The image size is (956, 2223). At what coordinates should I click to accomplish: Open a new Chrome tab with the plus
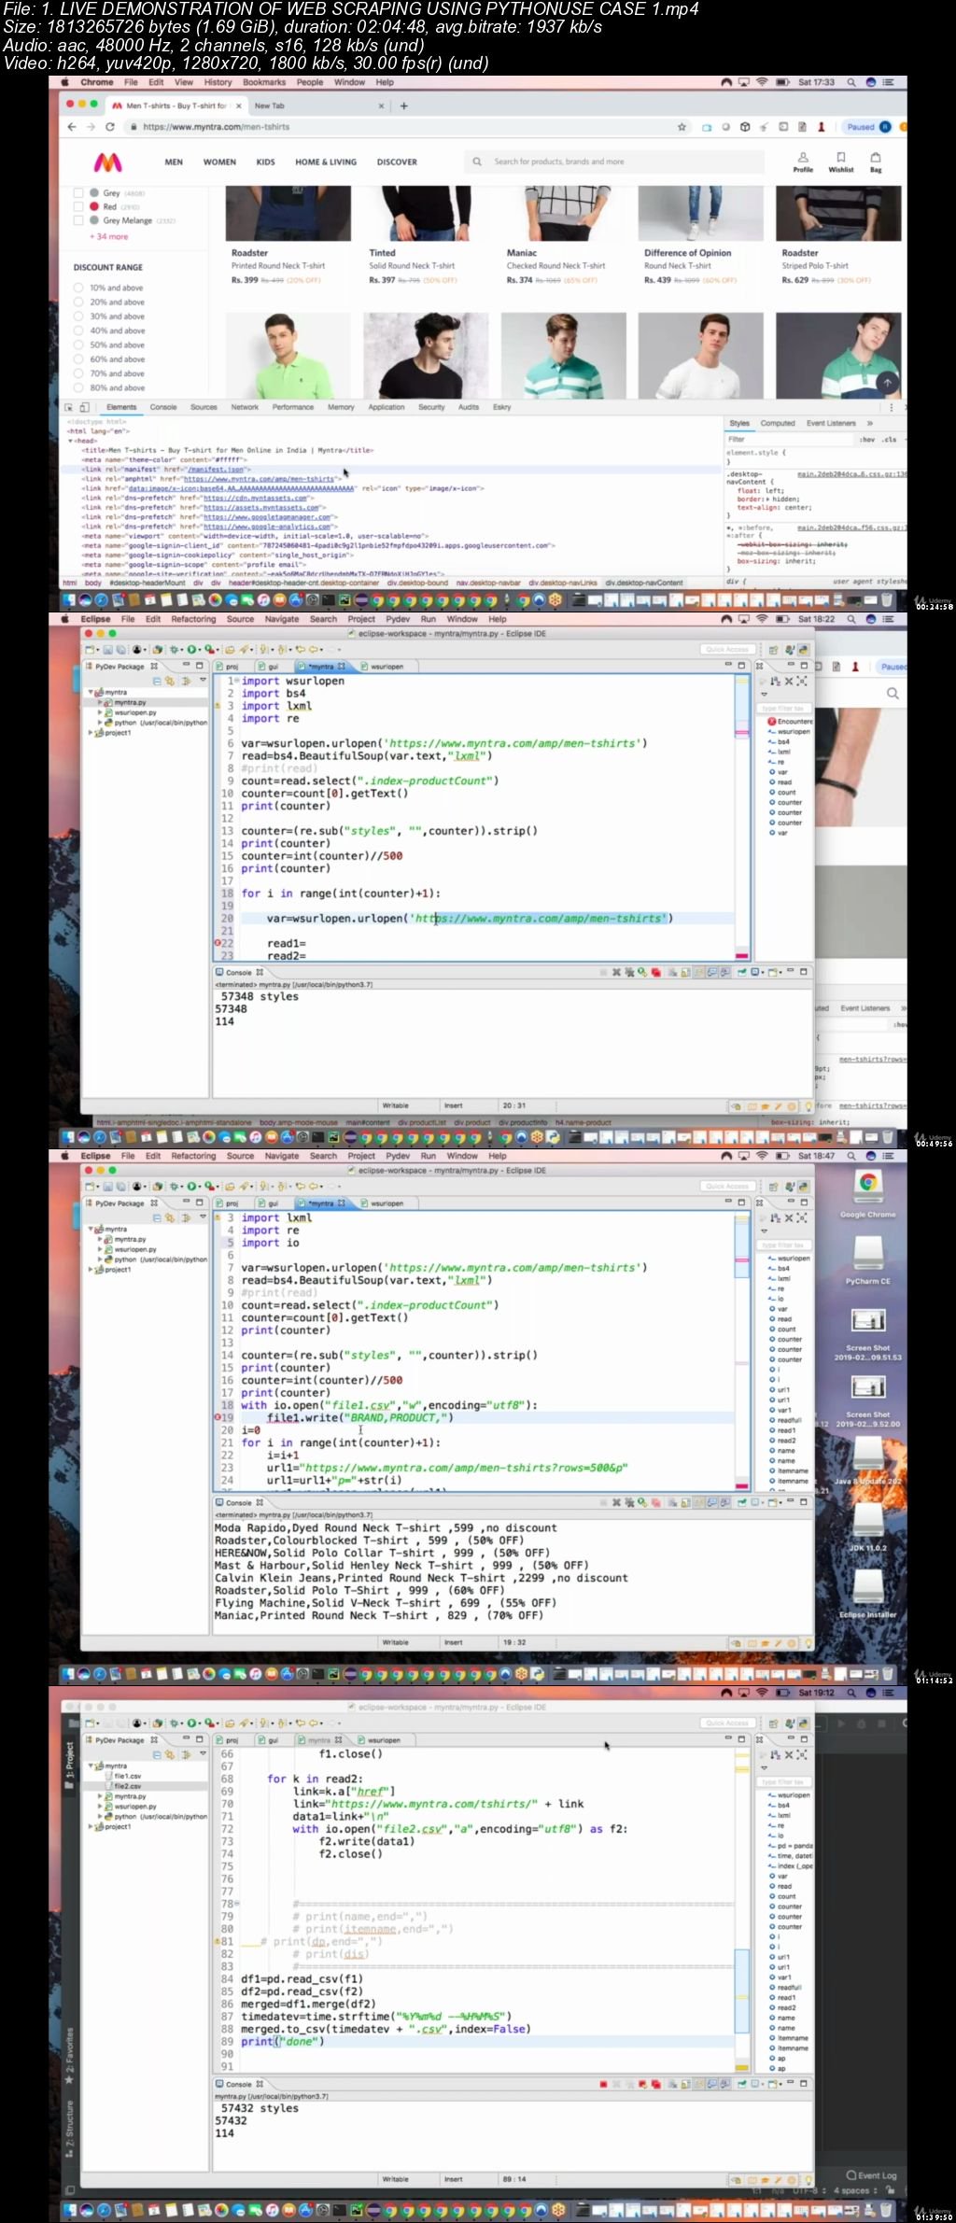pyautogui.click(x=404, y=106)
